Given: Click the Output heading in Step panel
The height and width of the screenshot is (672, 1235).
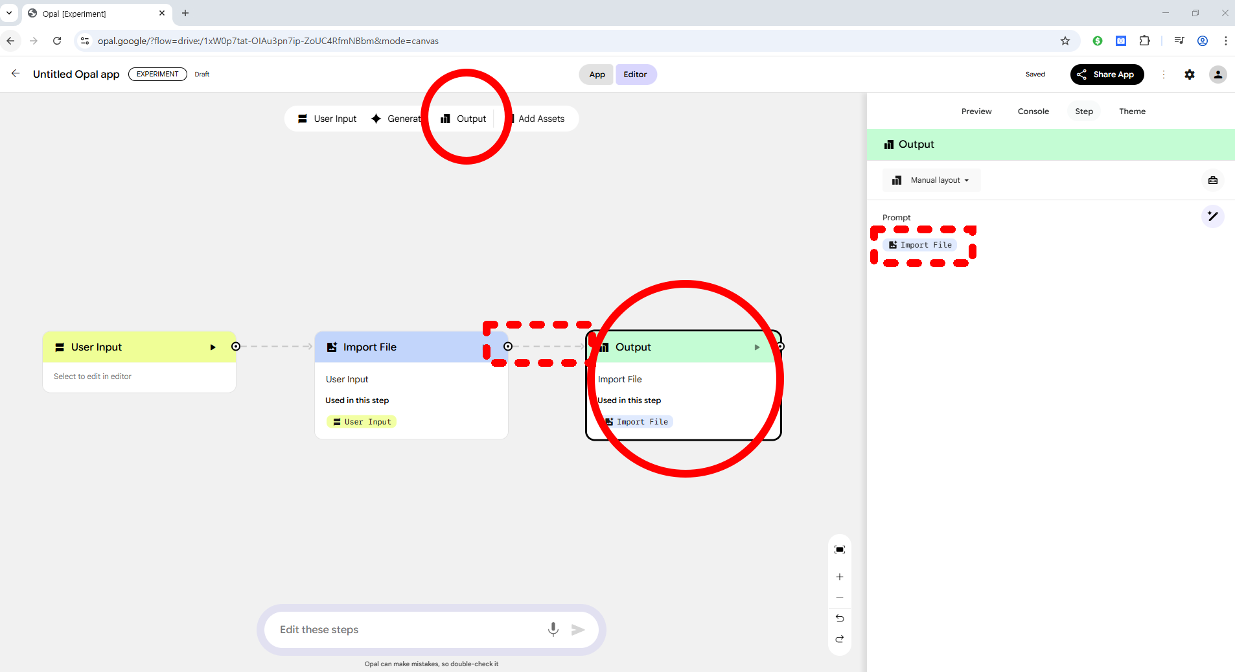Looking at the screenshot, I should 916,145.
